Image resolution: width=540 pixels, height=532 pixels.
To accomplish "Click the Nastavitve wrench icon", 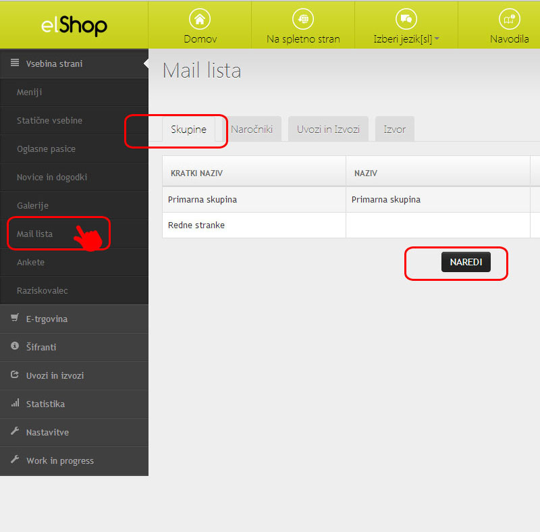I will (14, 431).
